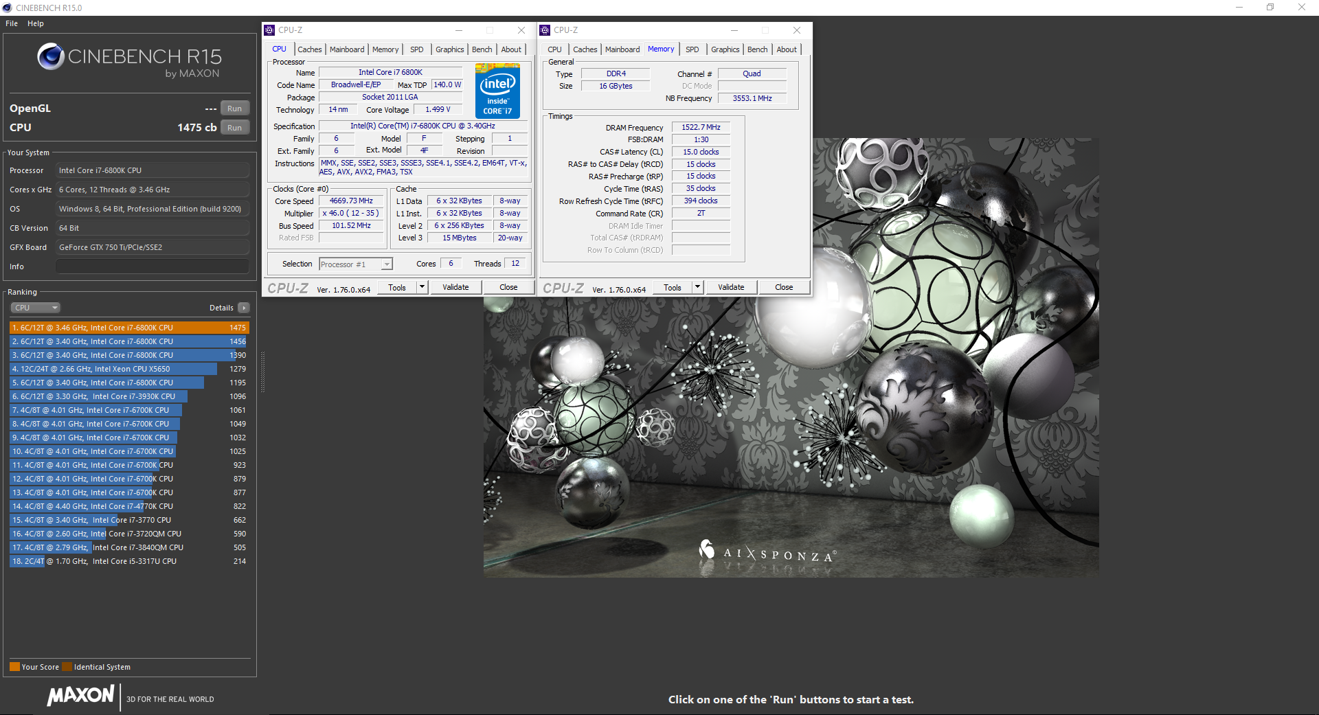This screenshot has height=715, width=1319.
Task: Switch to Graphics tab in left CPU-Z
Action: click(450, 49)
